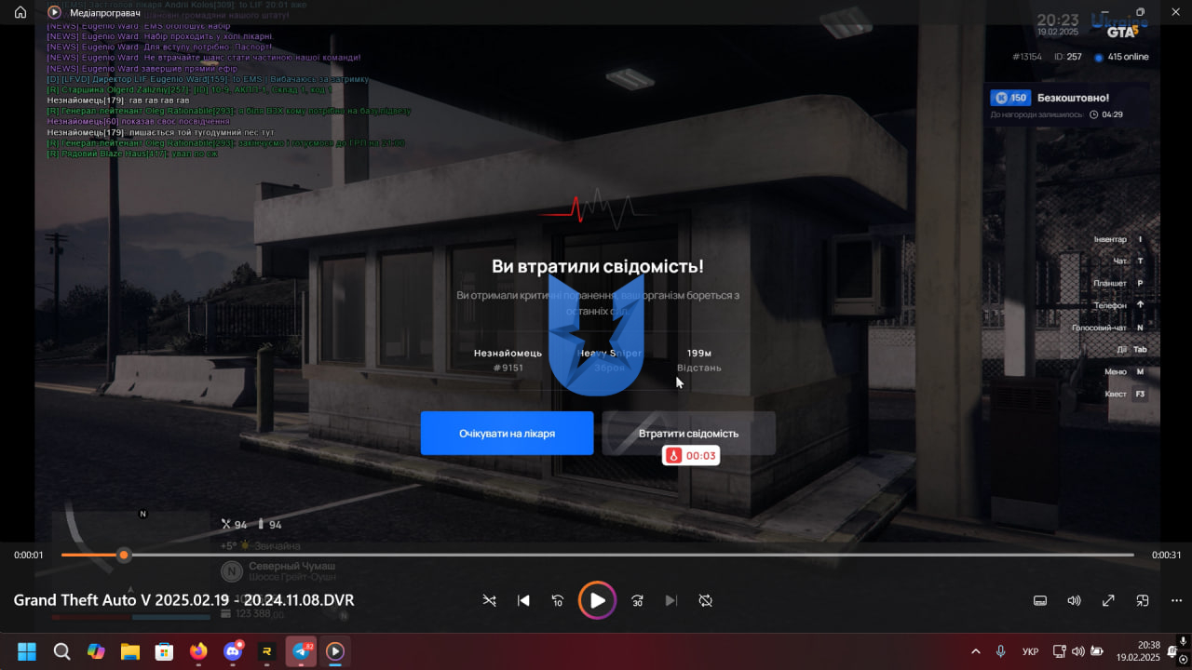Open Copilot from the taskbar
The height and width of the screenshot is (670, 1192).
(96, 651)
